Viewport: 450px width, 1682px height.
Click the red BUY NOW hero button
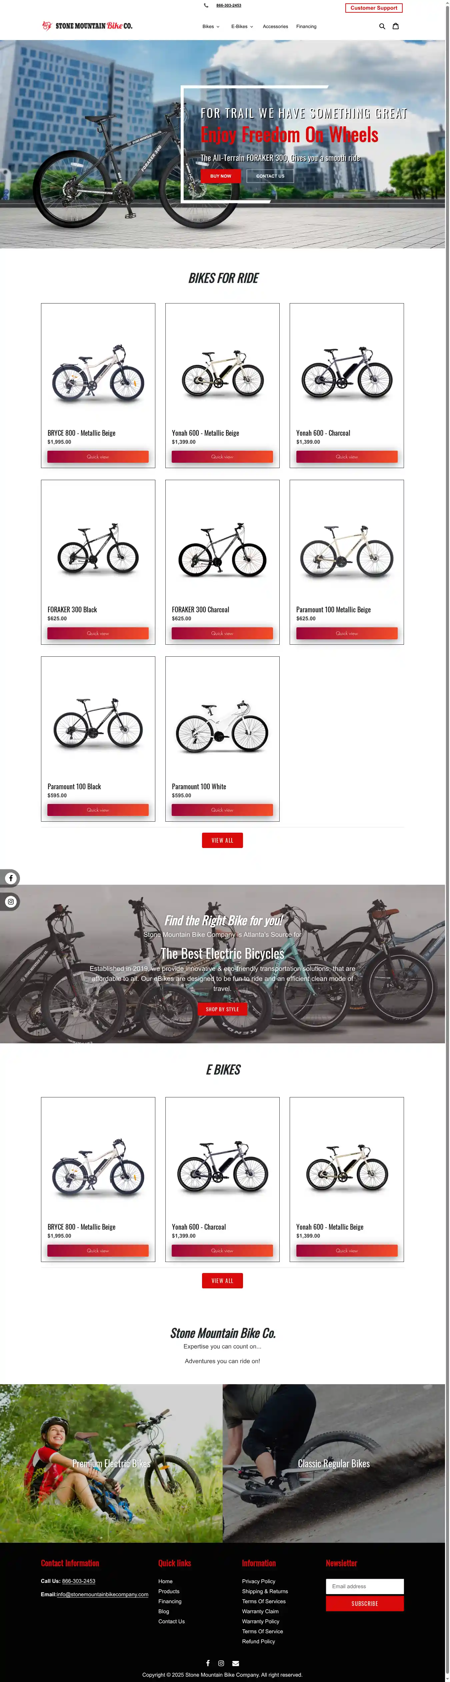coord(220,176)
